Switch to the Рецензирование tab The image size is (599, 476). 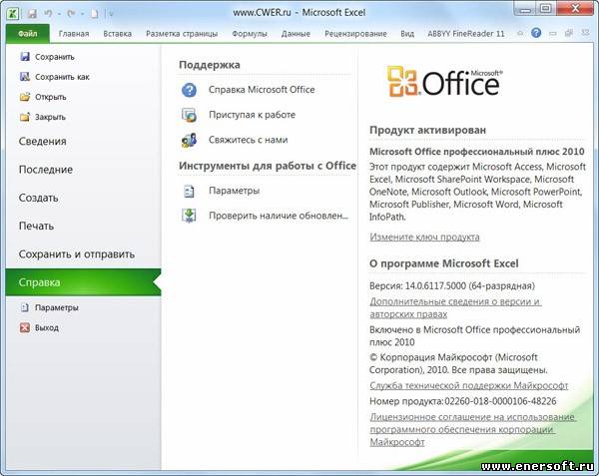[x=355, y=34]
